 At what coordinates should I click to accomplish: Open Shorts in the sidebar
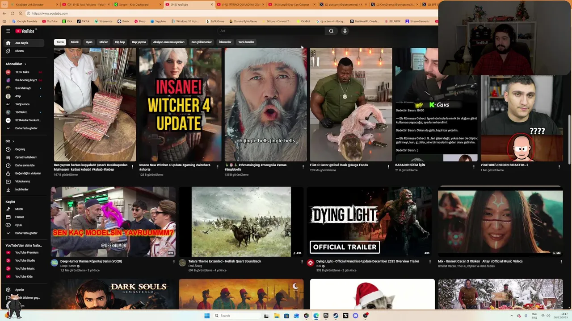[25, 51]
